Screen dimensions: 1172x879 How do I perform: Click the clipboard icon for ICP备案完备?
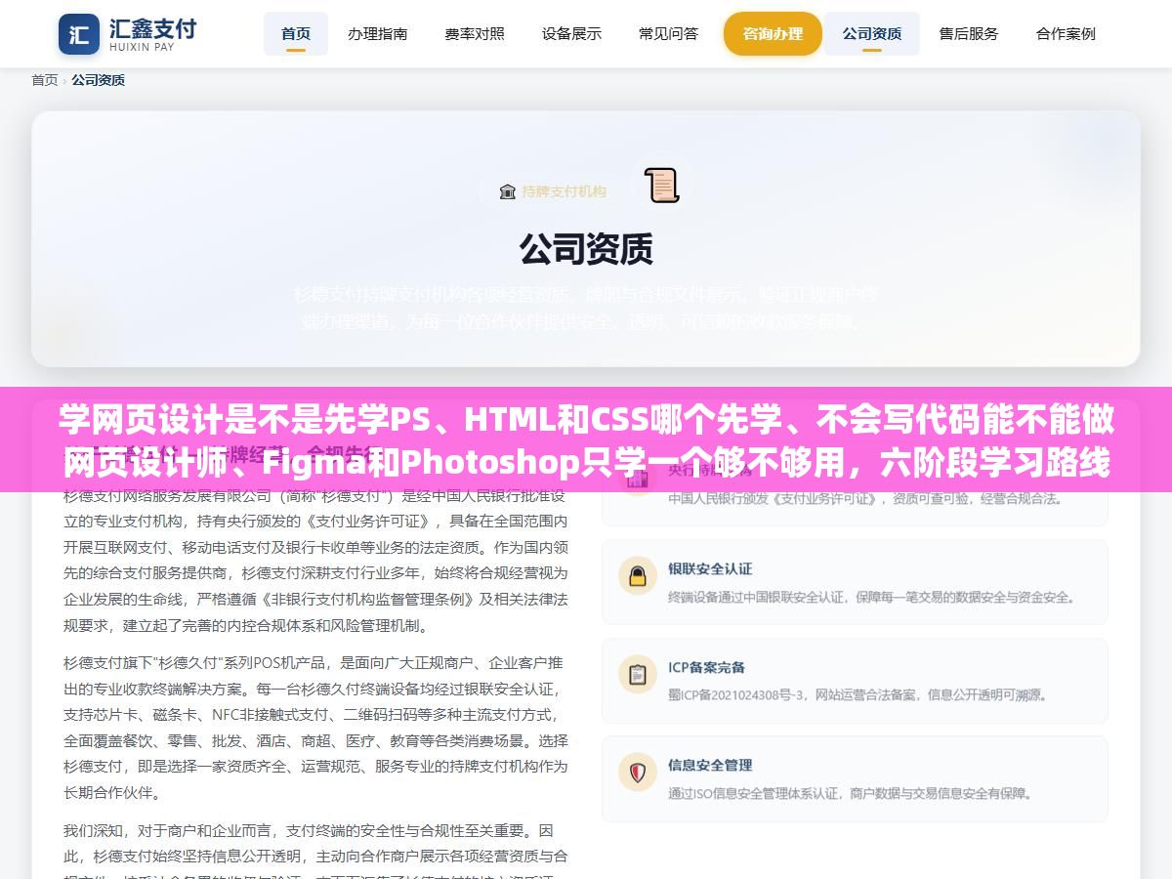[638, 674]
